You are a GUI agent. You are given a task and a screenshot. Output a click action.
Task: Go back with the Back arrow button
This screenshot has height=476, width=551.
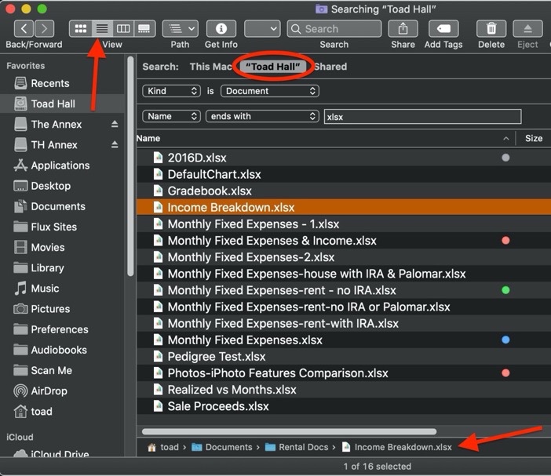(x=24, y=28)
